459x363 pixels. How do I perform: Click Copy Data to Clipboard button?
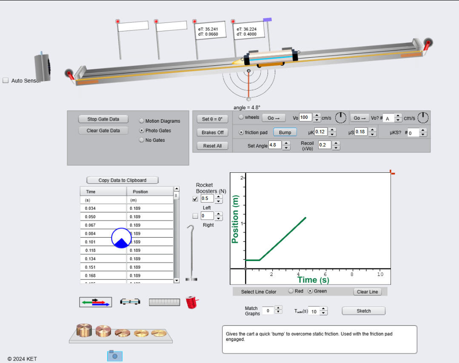(x=123, y=180)
